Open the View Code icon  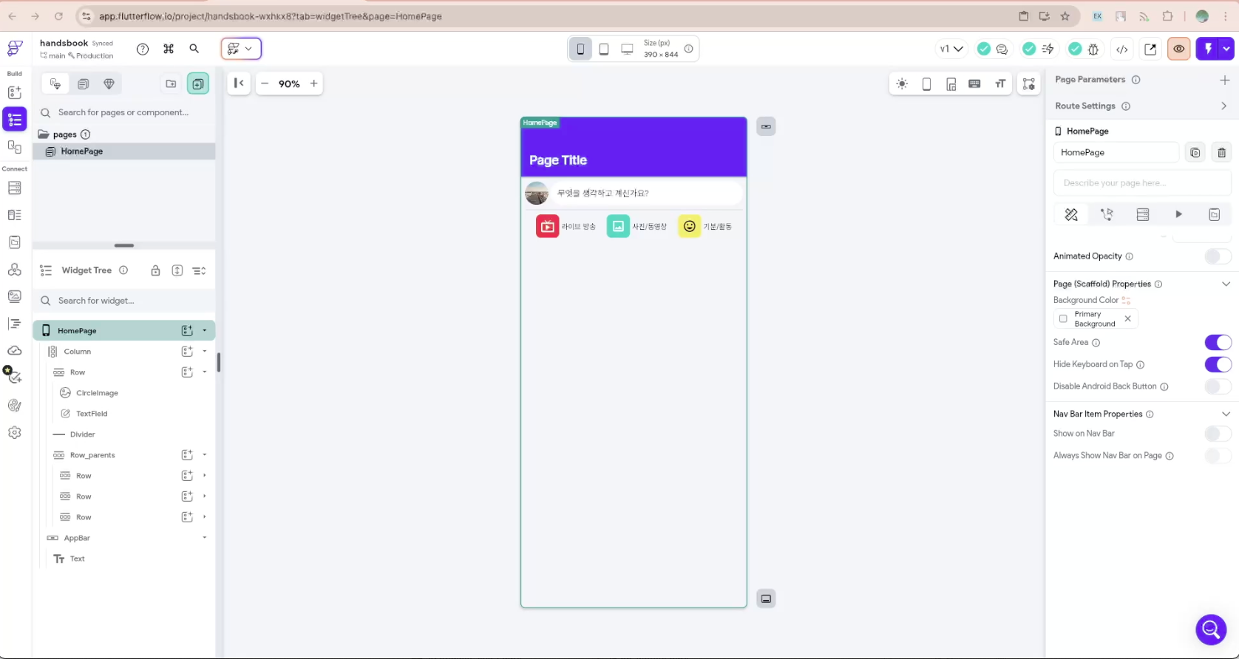pos(1122,49)
